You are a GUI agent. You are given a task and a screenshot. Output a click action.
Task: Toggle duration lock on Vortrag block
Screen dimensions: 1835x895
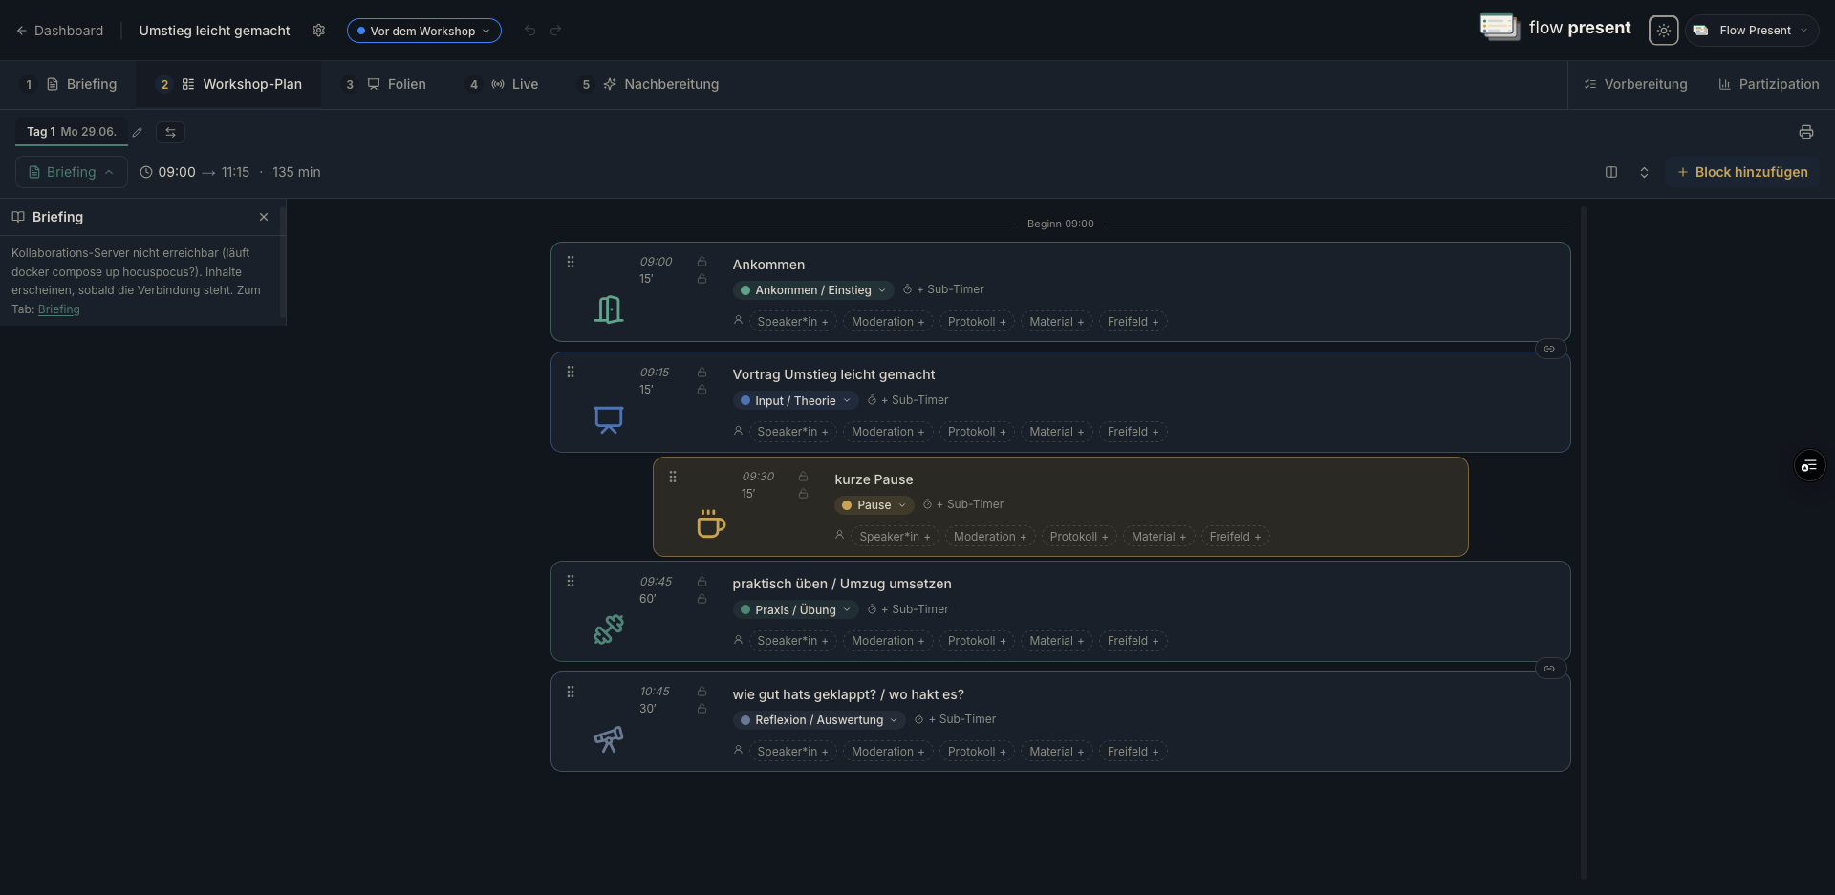pos(702,390)
